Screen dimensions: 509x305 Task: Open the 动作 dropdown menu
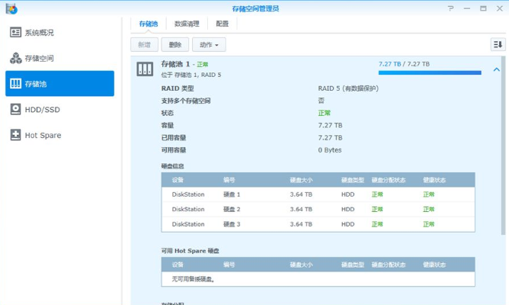pos(209,45)
